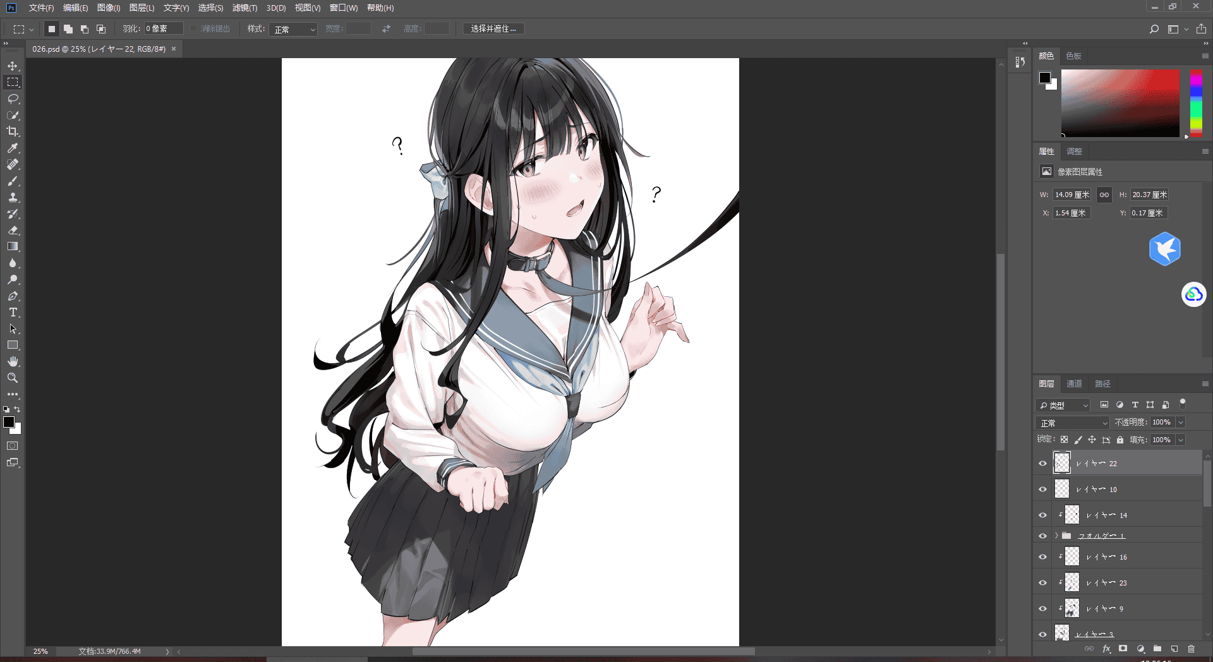Screen dimensions: 1213x662
Task: Open the 填充 fill dropdown arrow
Action: pyautogui.click(x=1181, y=440)
